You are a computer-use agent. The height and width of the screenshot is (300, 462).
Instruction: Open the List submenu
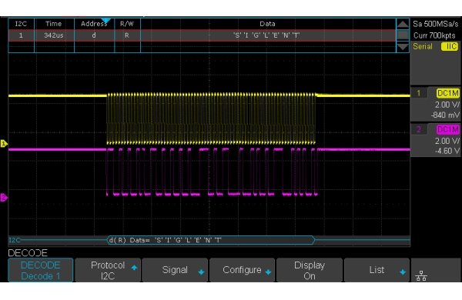point(377,270)
